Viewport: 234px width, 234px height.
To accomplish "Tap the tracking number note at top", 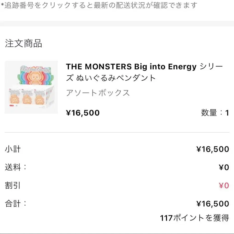I will 99,5.
